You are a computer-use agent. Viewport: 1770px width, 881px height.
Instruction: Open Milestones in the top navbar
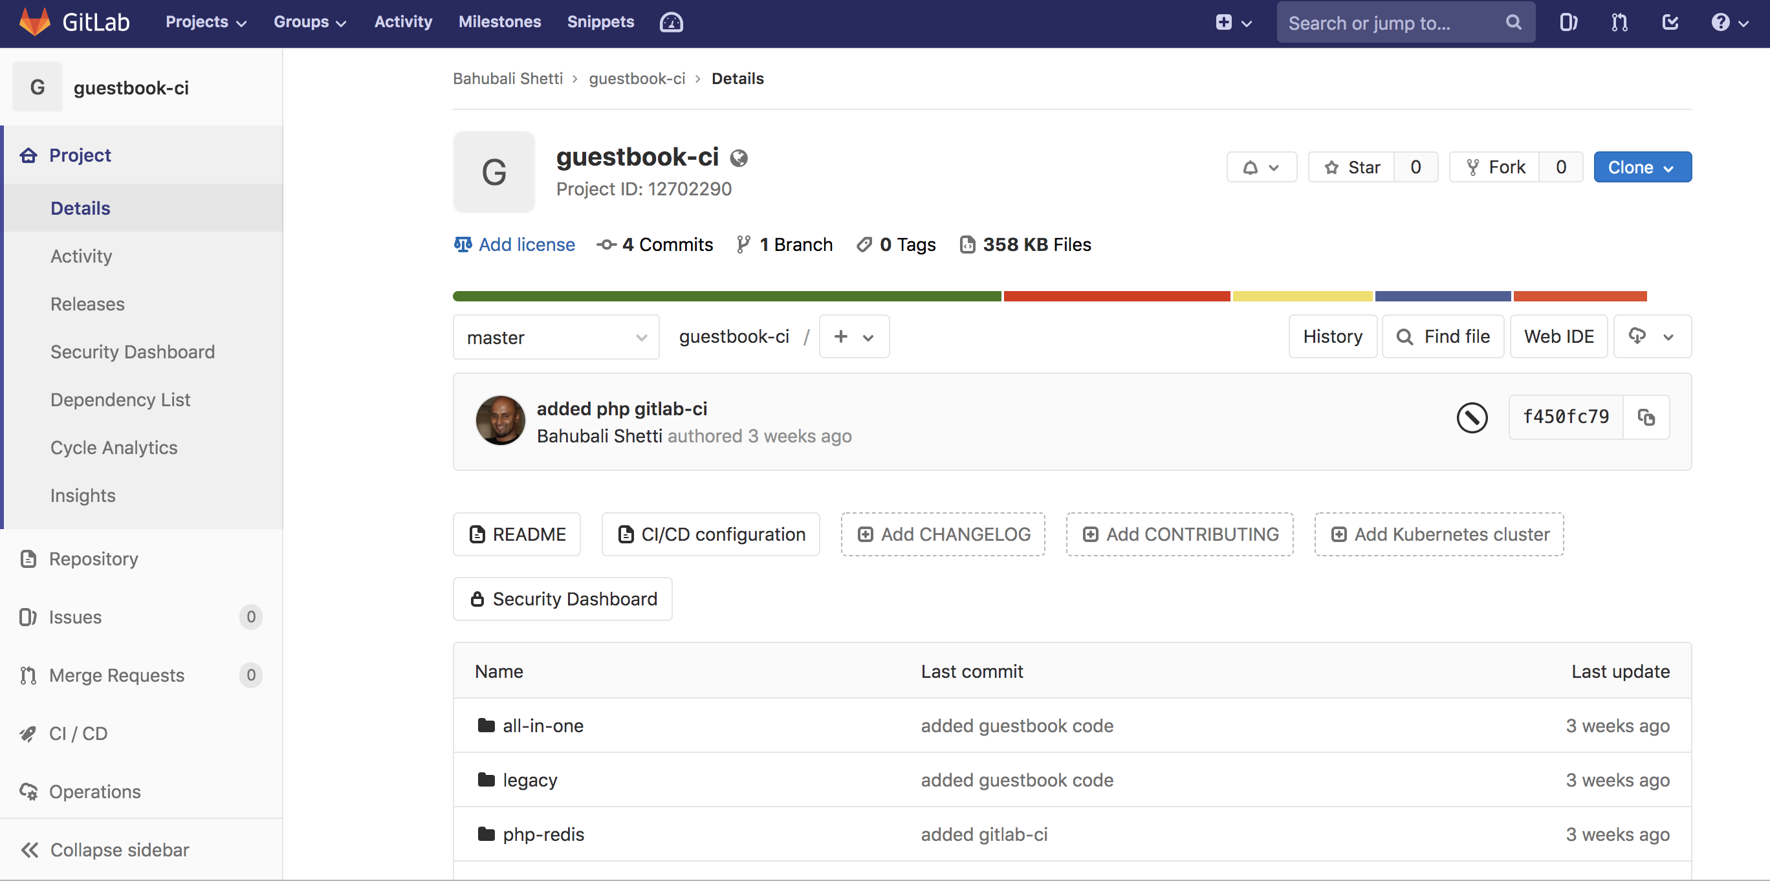(x=499, y=22)
